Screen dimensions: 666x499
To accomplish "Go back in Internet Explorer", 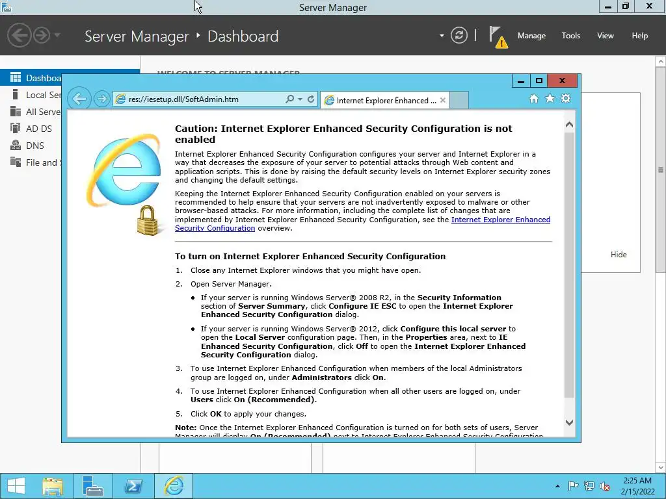I will click(79, 99).
